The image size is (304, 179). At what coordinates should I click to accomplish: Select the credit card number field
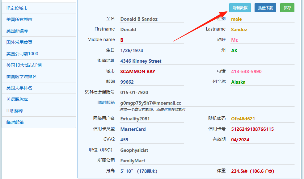coord(263,129)
